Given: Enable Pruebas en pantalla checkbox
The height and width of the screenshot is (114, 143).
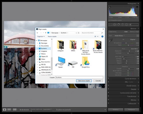Looking at the screenshot, I should click(x=55, y=110).
